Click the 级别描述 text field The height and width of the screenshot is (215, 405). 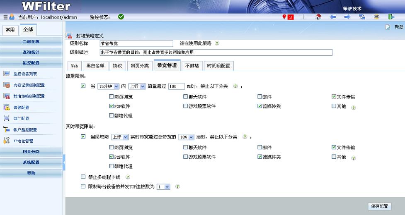216,53
